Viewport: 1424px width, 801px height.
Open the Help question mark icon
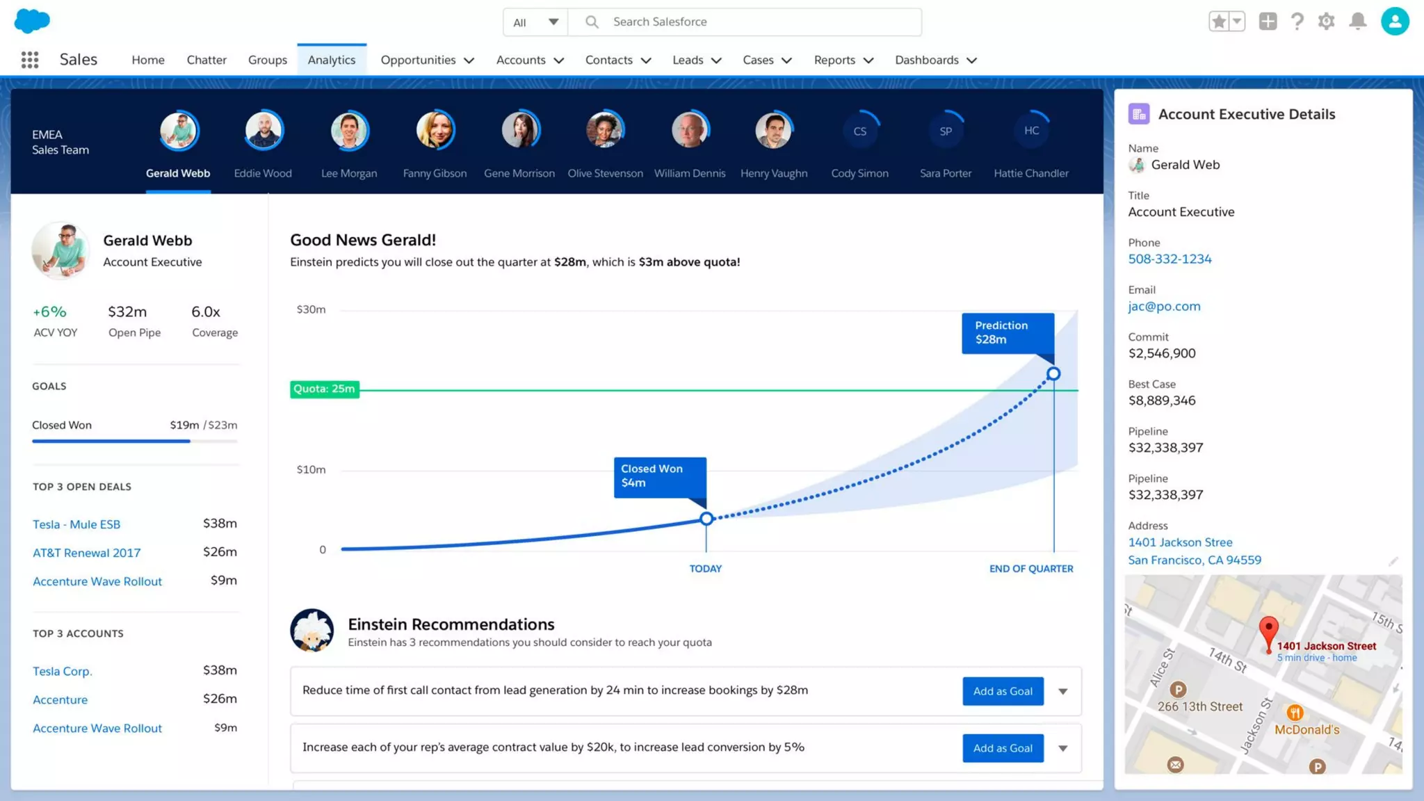click(1297, 22)
